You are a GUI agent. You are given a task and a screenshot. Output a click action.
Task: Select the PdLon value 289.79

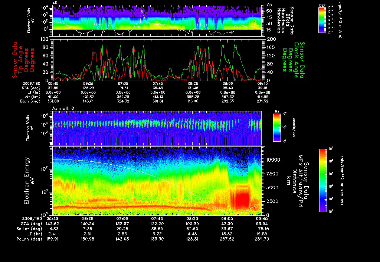coord(262,239)
